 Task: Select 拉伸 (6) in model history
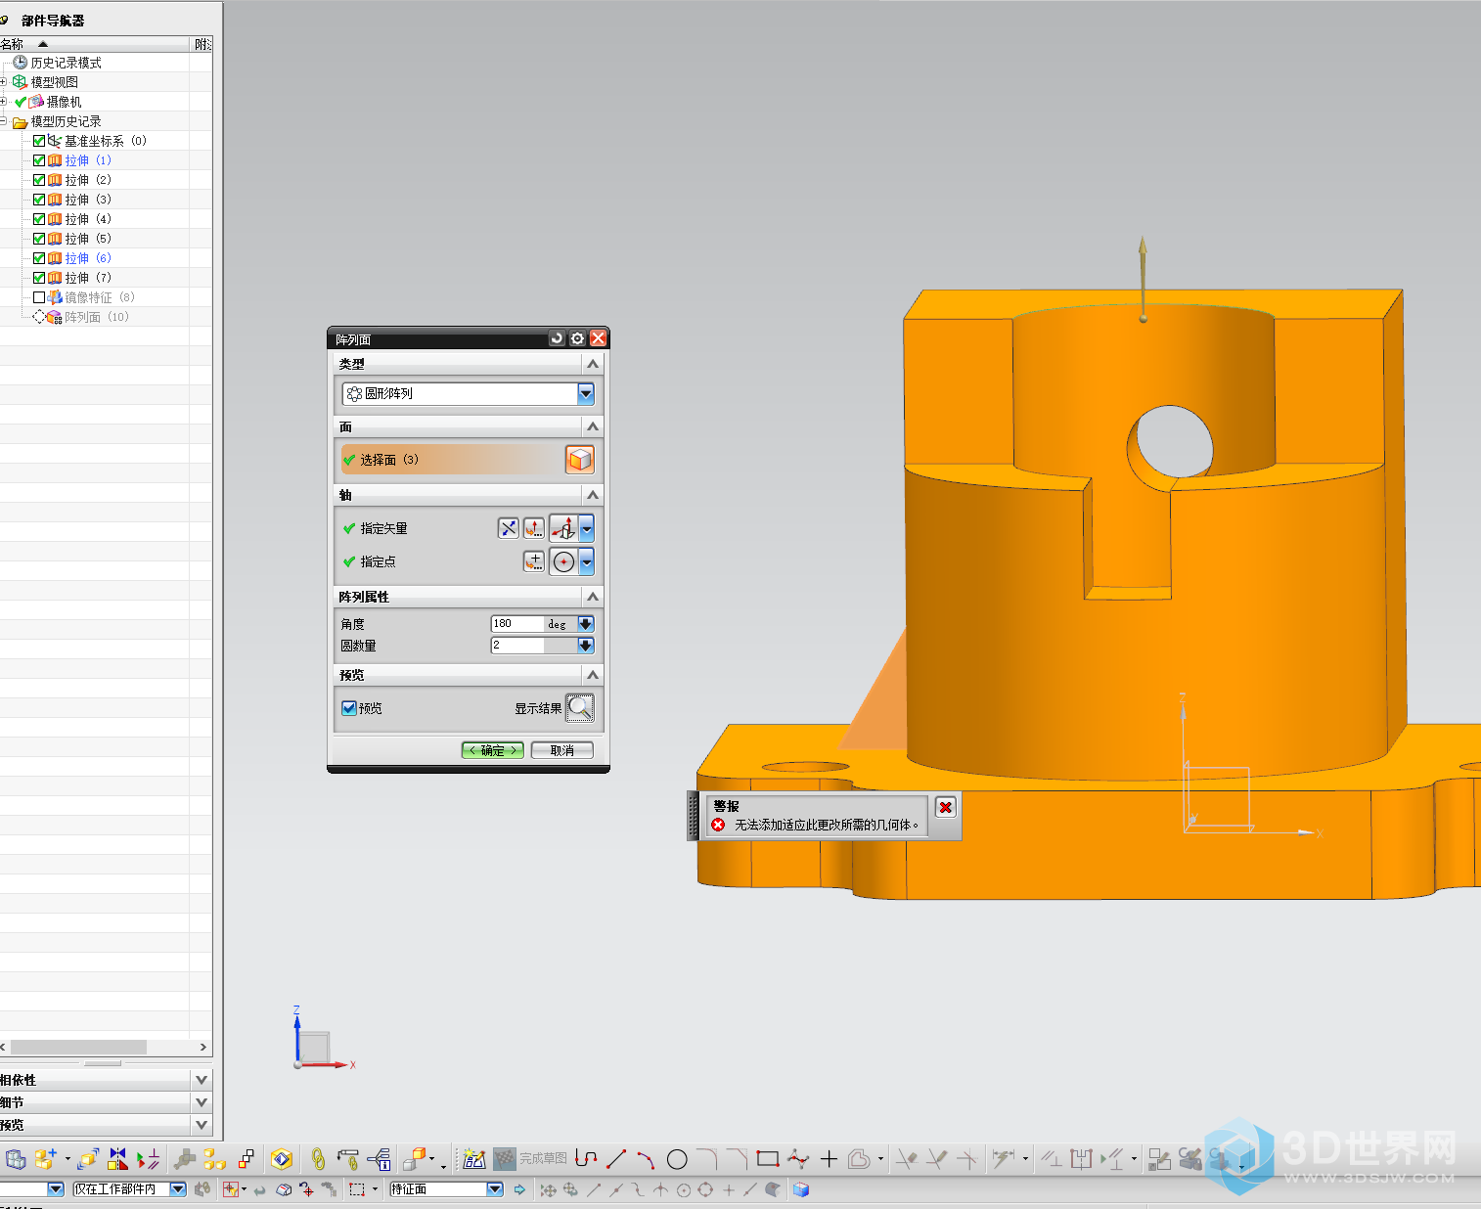[x=88, y=258]
